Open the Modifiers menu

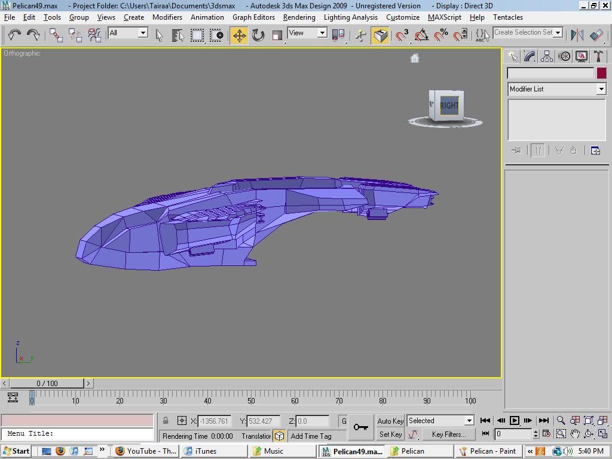pyautogui.click(x=167, y=17)
